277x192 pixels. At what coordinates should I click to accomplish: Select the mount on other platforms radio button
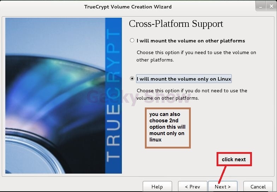[132, 40]
